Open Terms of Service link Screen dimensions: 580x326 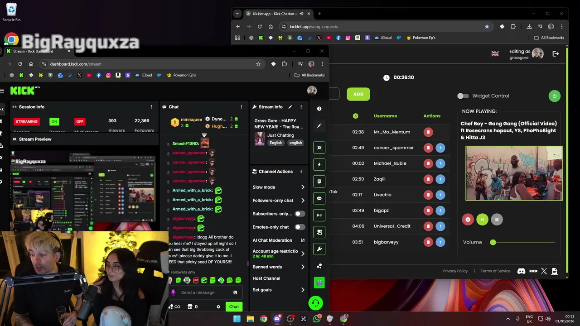[495, 271]
